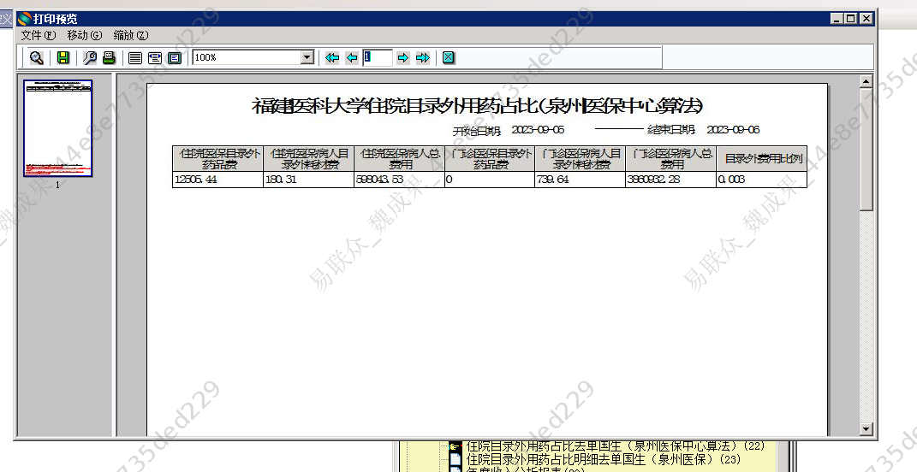Print the report using printer icon
Image resolution: width=917 pixels, height=472 pixels.
click(109, 57)
